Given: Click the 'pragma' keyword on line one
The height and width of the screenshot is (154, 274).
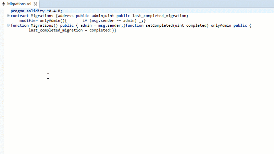Looking at the screenshot, I should coord(17,11).
